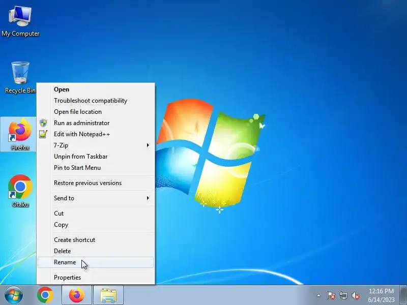Click the shield icon beside Run as administrator
Image resolution: width=407 pixels, height=305 pixels.
[43, 123]
